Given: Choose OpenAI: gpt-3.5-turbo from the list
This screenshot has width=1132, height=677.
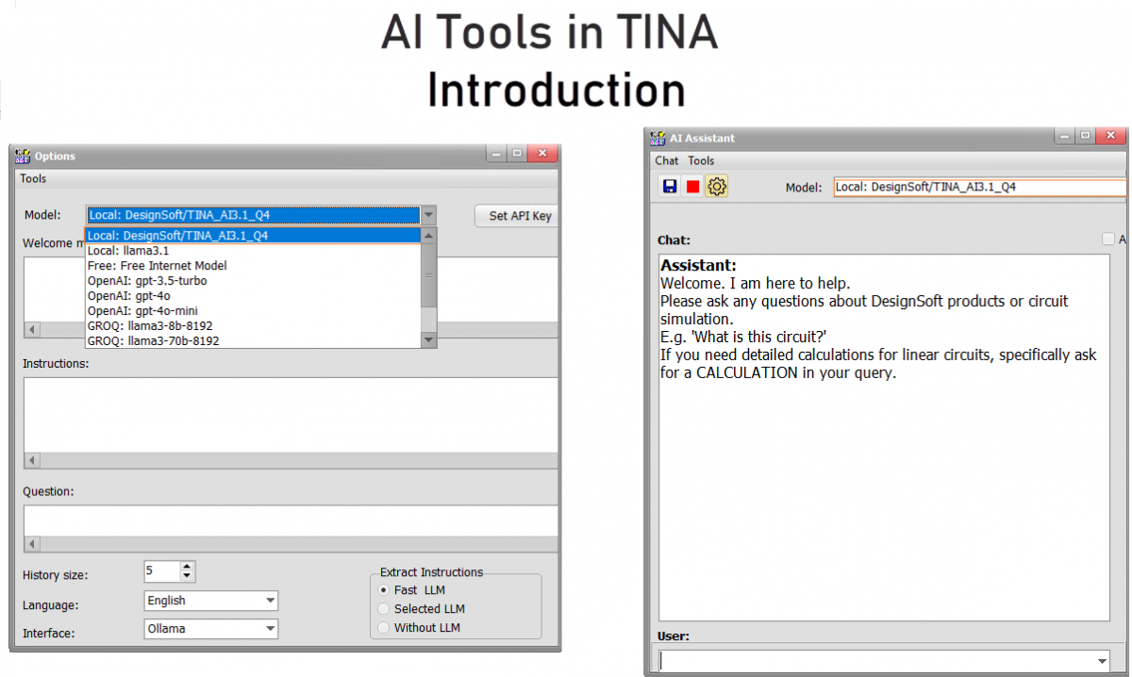Looking at the screenshot, I should pyautogui.click(x=253, y=281).
